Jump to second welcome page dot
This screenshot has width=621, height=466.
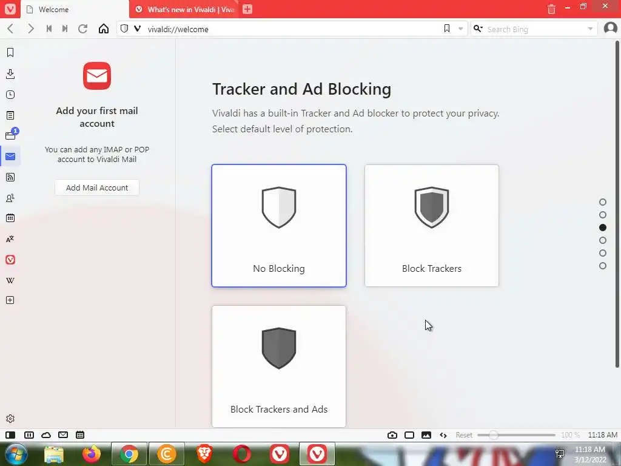click(603, 215)
